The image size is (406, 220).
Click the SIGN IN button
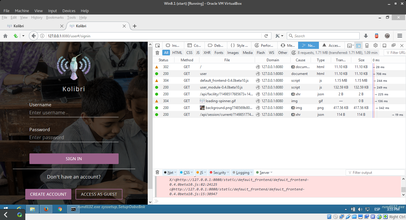coord(74,159)
